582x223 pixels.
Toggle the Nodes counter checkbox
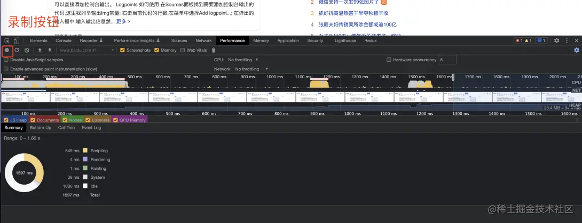pyautogui.click(x=65, y=120)
